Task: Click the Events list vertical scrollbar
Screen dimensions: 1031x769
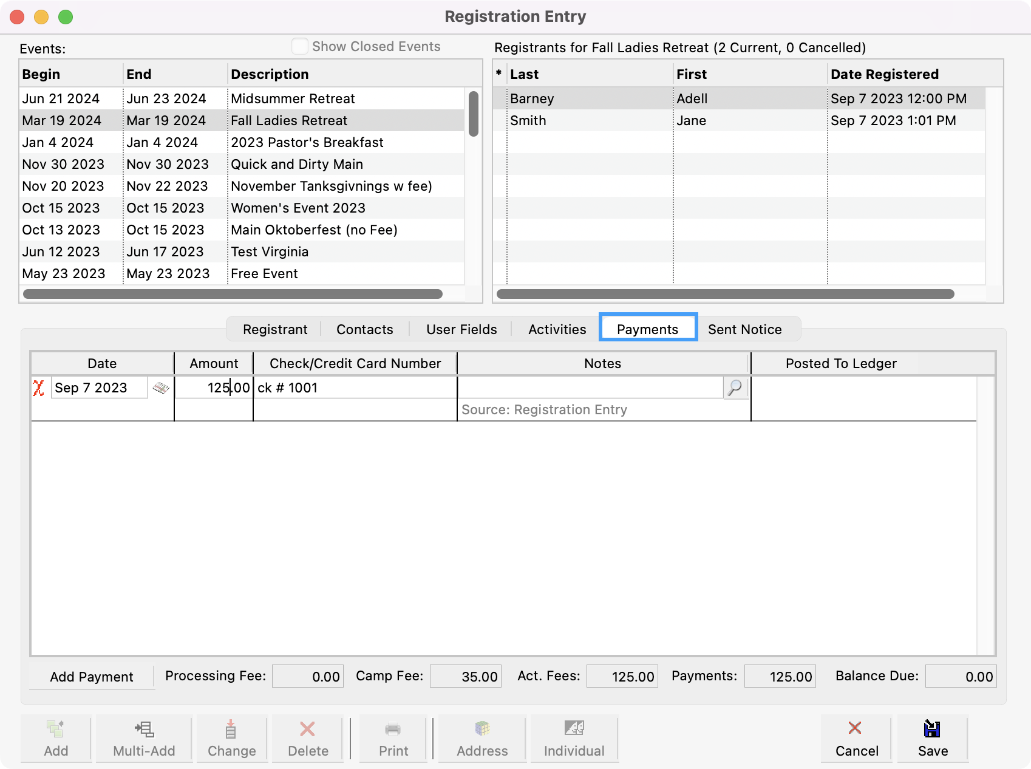Action: pyautogui.click(x=474, y=114)
